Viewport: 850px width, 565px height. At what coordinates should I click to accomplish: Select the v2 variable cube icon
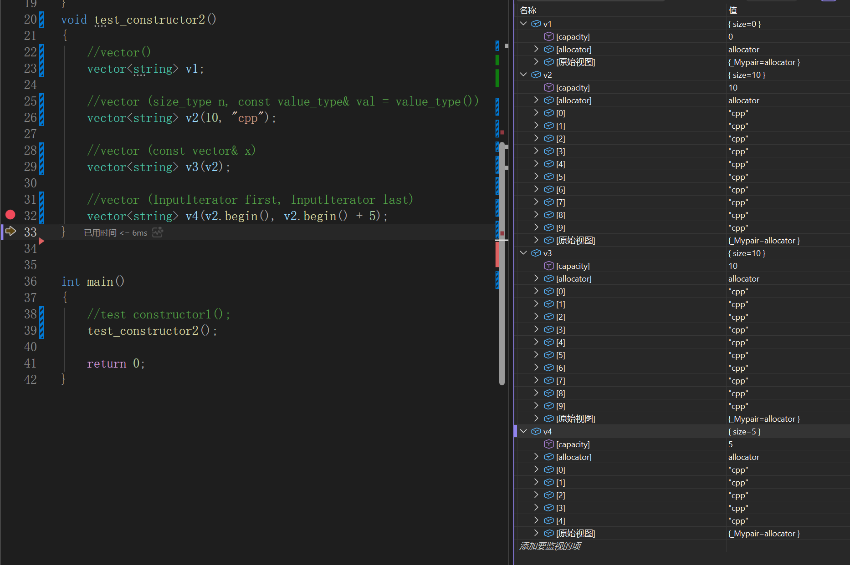(536, 75)
